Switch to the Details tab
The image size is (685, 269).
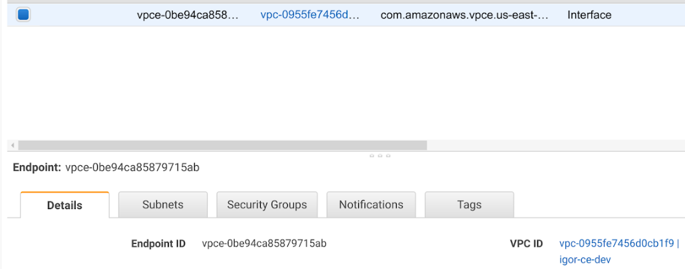pyautogui.click(x=64, y=205)
